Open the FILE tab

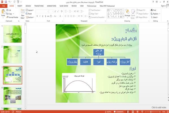[x=4, y=6]
